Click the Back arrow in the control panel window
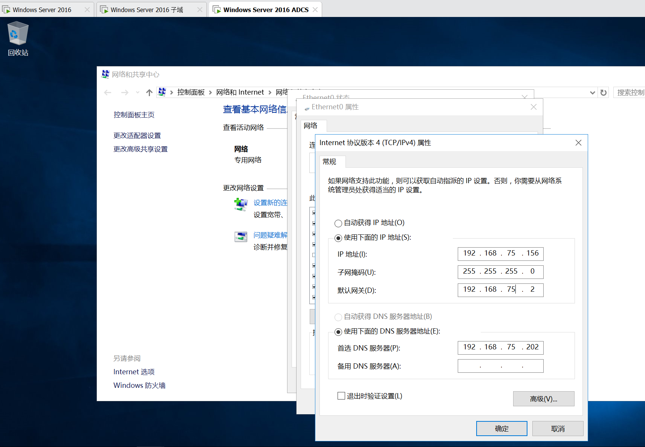645x447 pixels. pyautogui.click(x=108, y=92)
